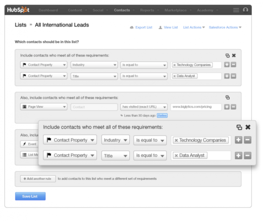The width and height of the screenshot is (263, 221).
Task: Click the Technology Companies tag field in popup
Action: click(x=201, y=140)
